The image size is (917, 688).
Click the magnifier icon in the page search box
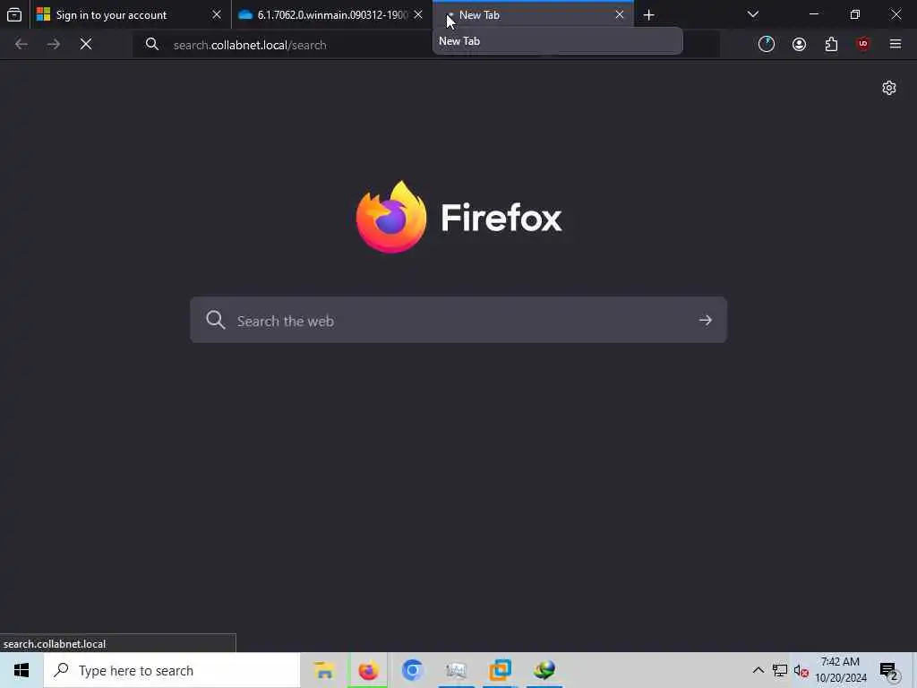click(215, 320)
